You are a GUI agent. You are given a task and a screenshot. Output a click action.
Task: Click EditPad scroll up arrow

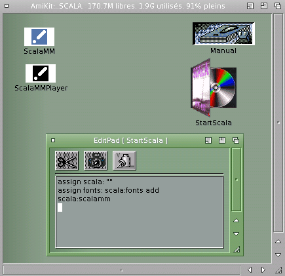(x=236, y=220)
